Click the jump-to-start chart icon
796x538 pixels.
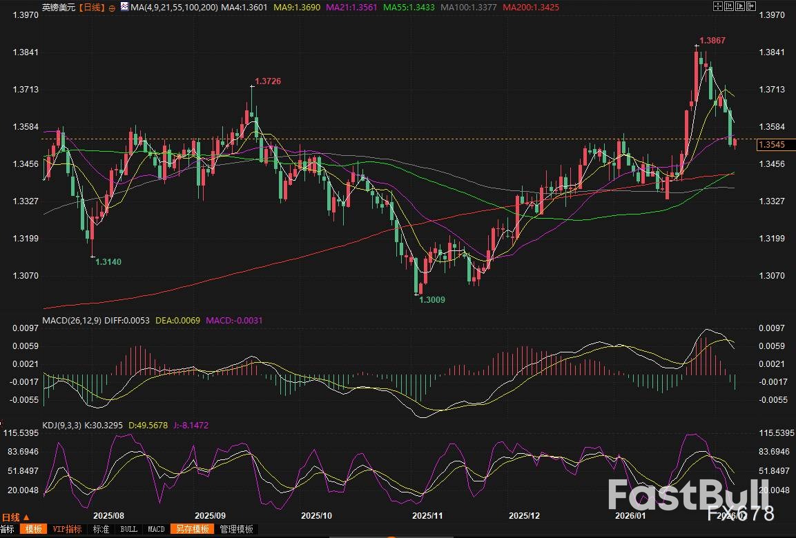click(728, 6)
